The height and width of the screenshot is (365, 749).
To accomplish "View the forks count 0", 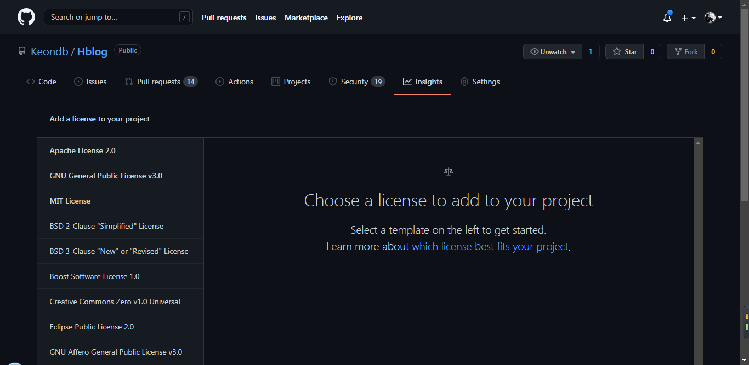I will pyautogui.click(x=713, y=52).
